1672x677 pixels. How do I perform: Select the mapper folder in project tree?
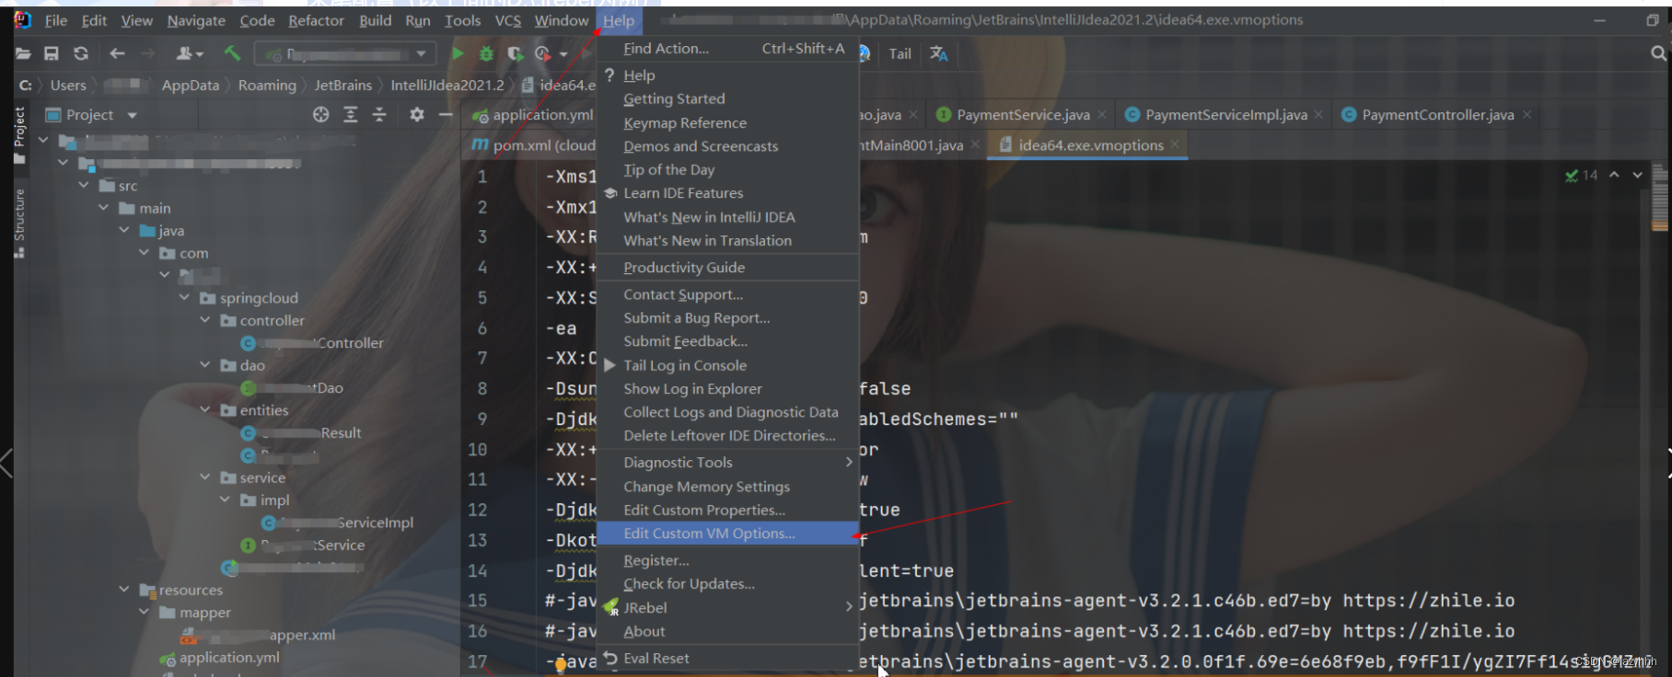(x=205, y=613)
